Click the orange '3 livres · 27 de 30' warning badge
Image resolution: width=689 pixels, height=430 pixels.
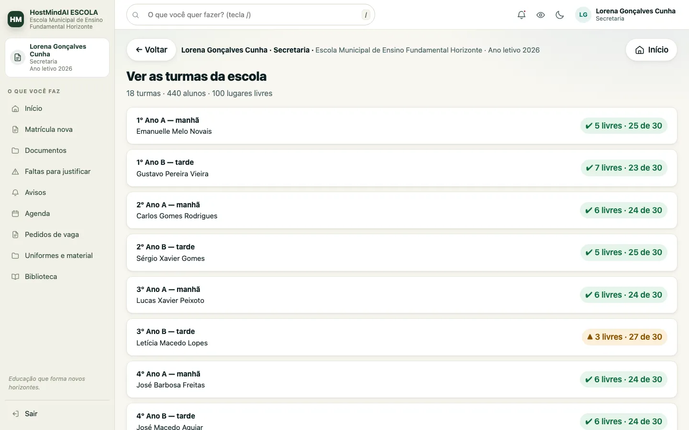tap(624, 337)
